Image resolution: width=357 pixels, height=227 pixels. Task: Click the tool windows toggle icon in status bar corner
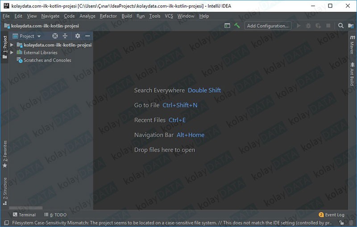(6, 223)
